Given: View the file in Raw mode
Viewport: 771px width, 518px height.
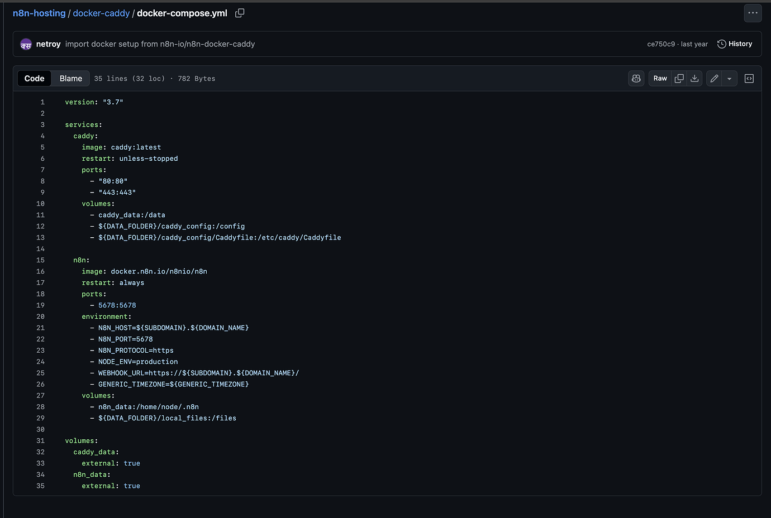Looking at the screenshot, I should point(660,78).
